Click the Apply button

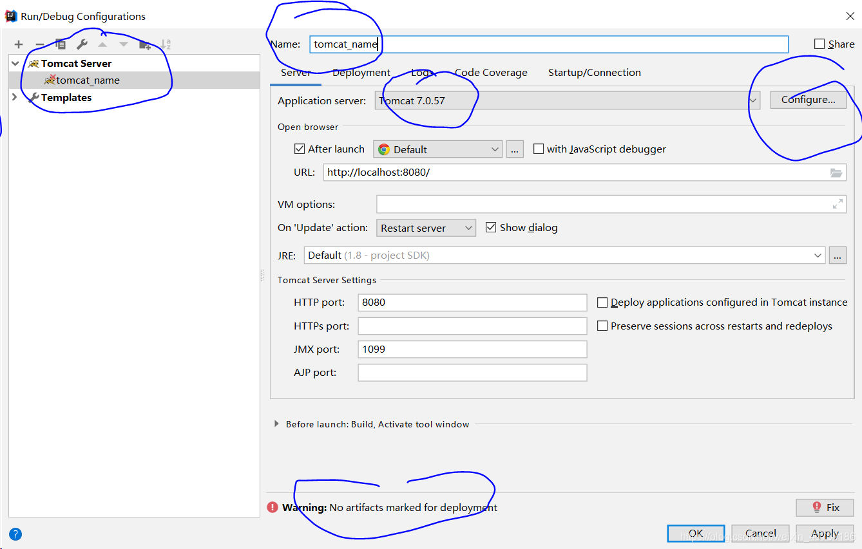click(825, 533)
